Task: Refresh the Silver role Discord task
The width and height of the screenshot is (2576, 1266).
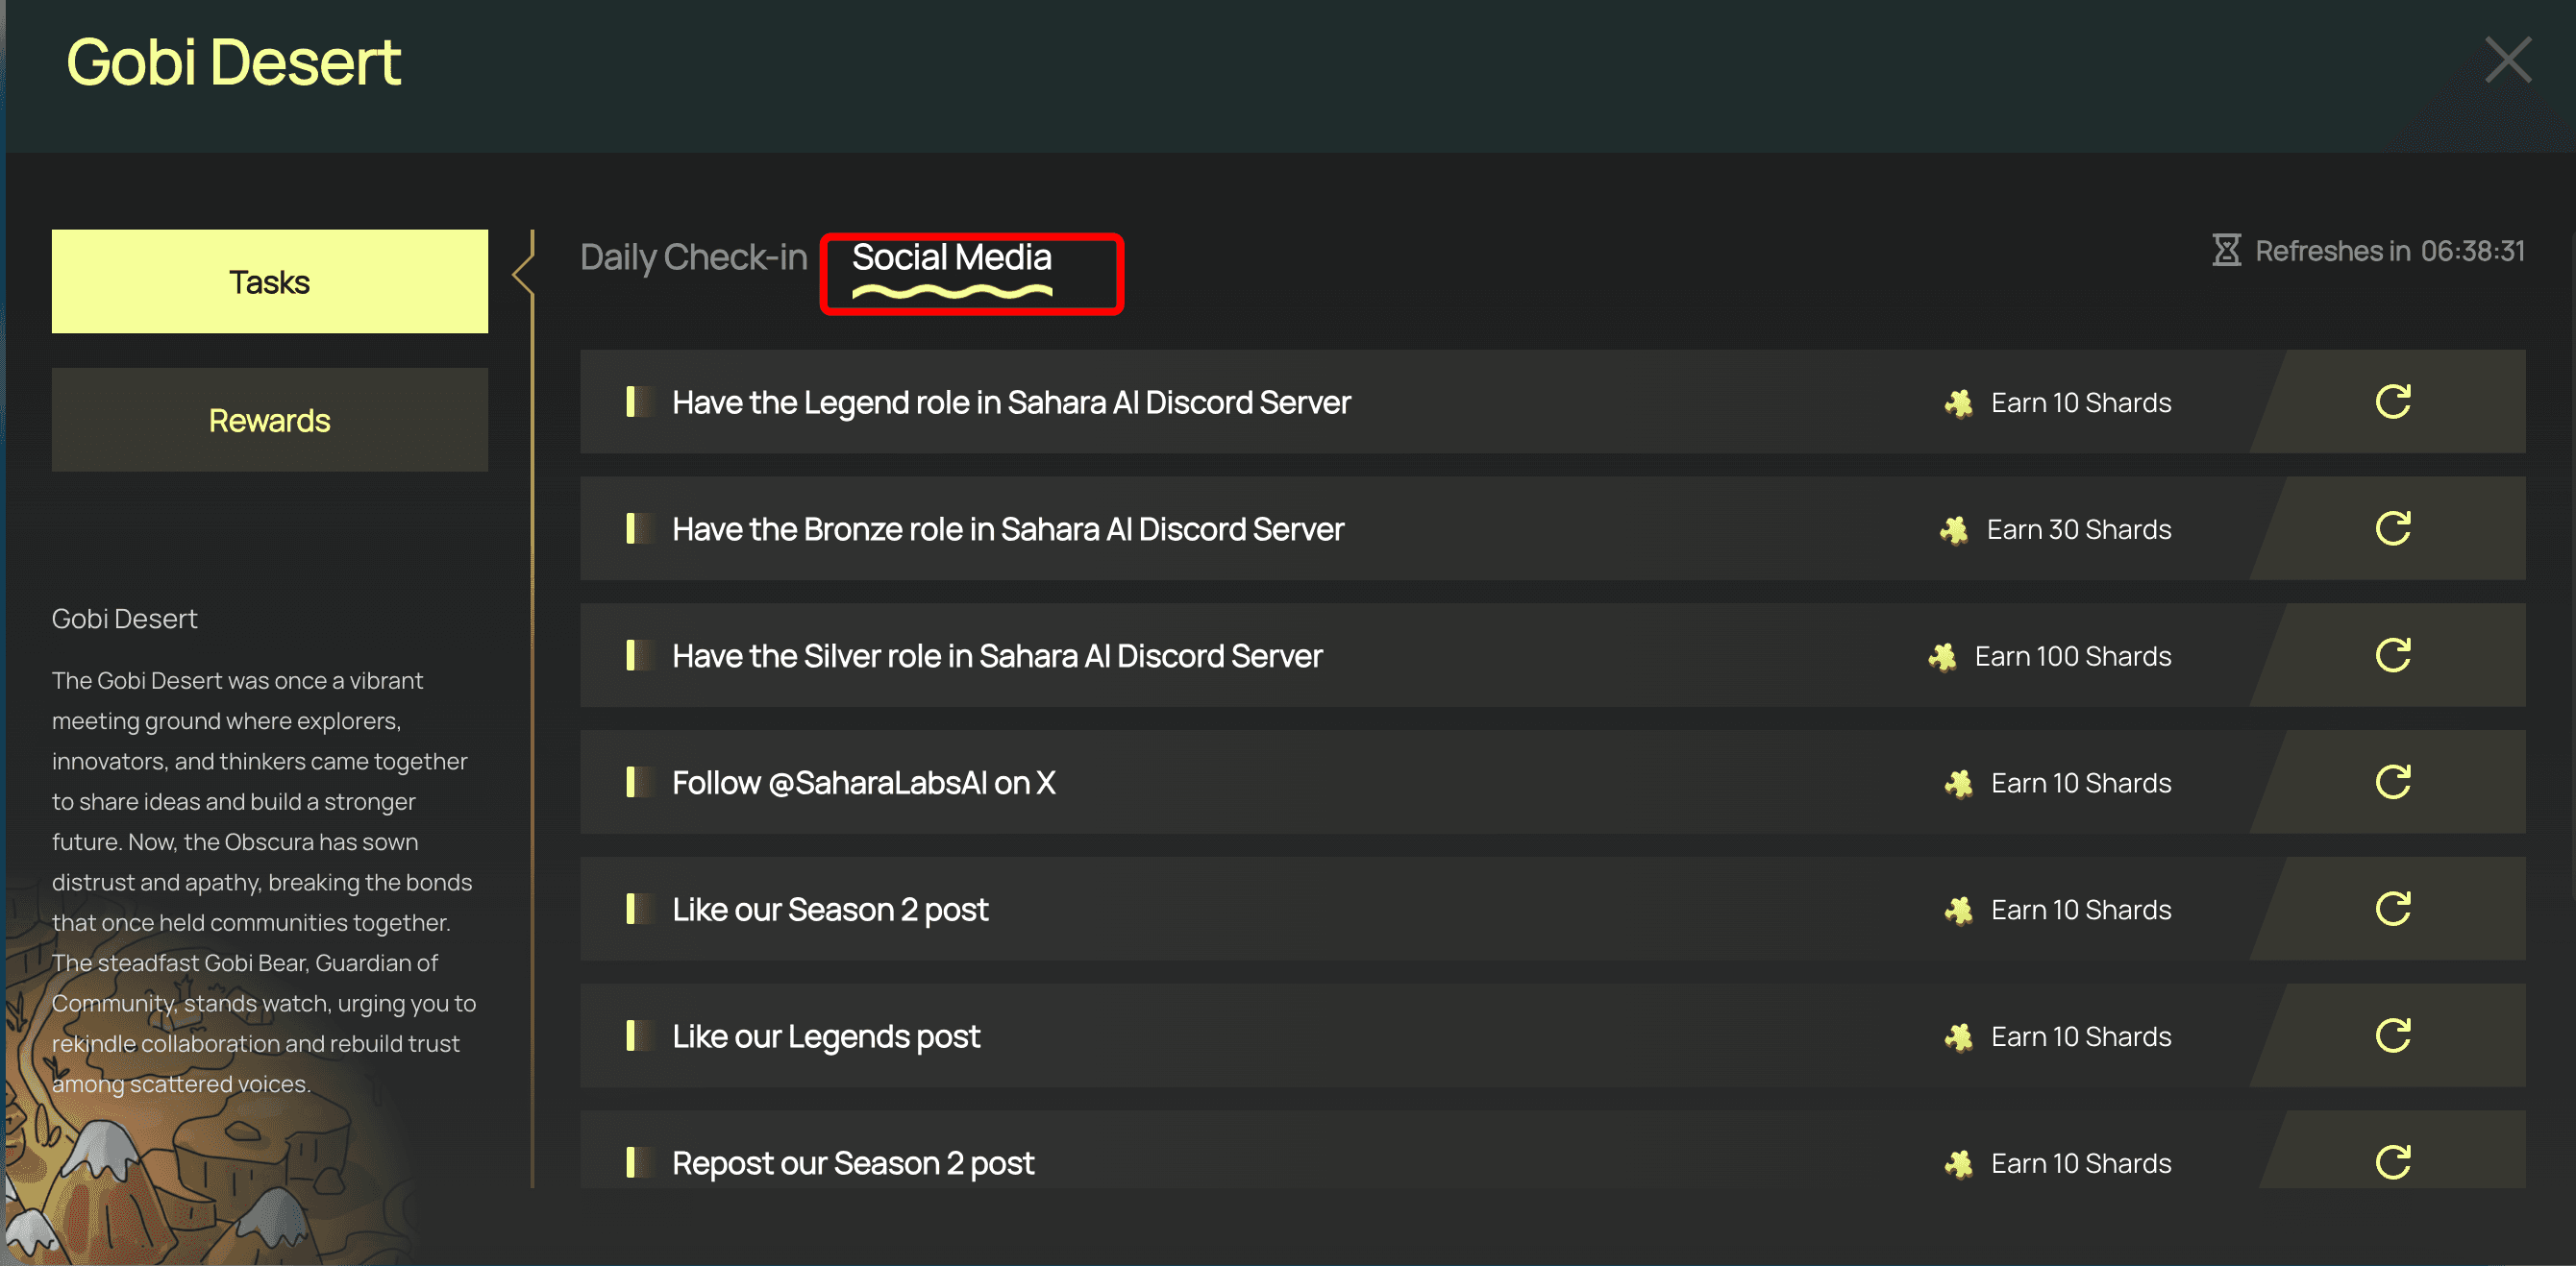Action: (2393, 655)
